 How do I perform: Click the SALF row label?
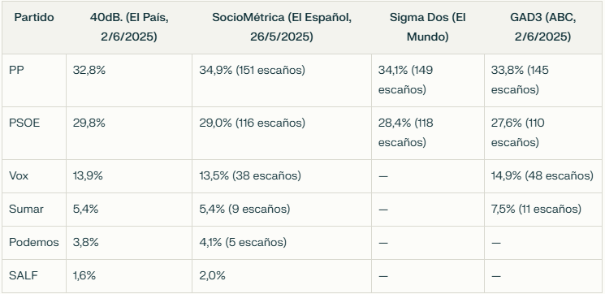tap(24, 276)
